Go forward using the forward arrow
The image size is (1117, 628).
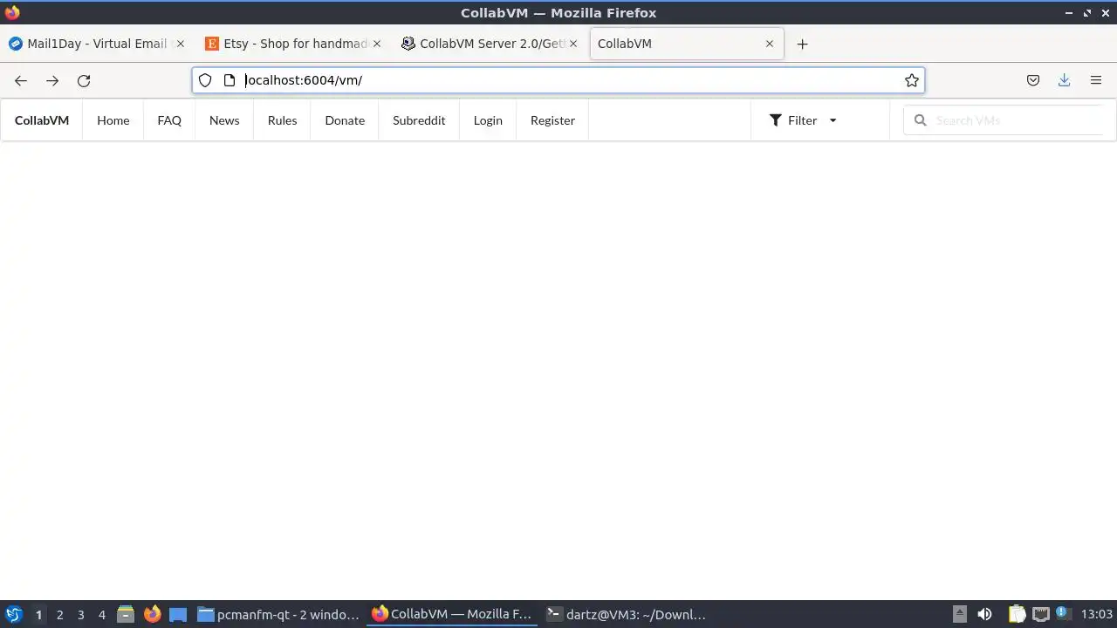point(52,80)
